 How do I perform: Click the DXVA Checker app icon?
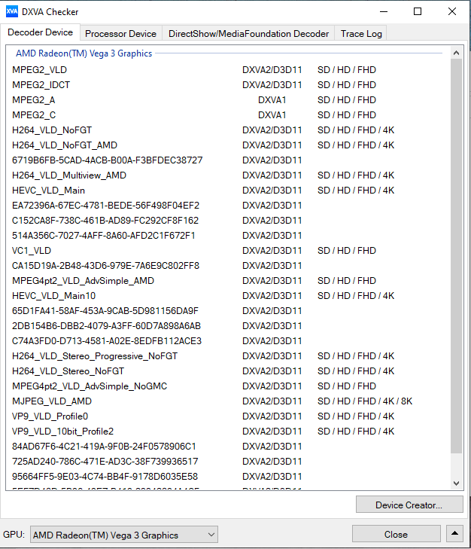click(12, 11)
